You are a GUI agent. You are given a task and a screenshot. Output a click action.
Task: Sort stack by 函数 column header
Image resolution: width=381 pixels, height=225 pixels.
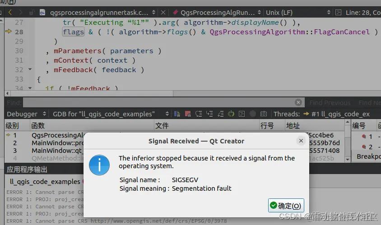92,126
